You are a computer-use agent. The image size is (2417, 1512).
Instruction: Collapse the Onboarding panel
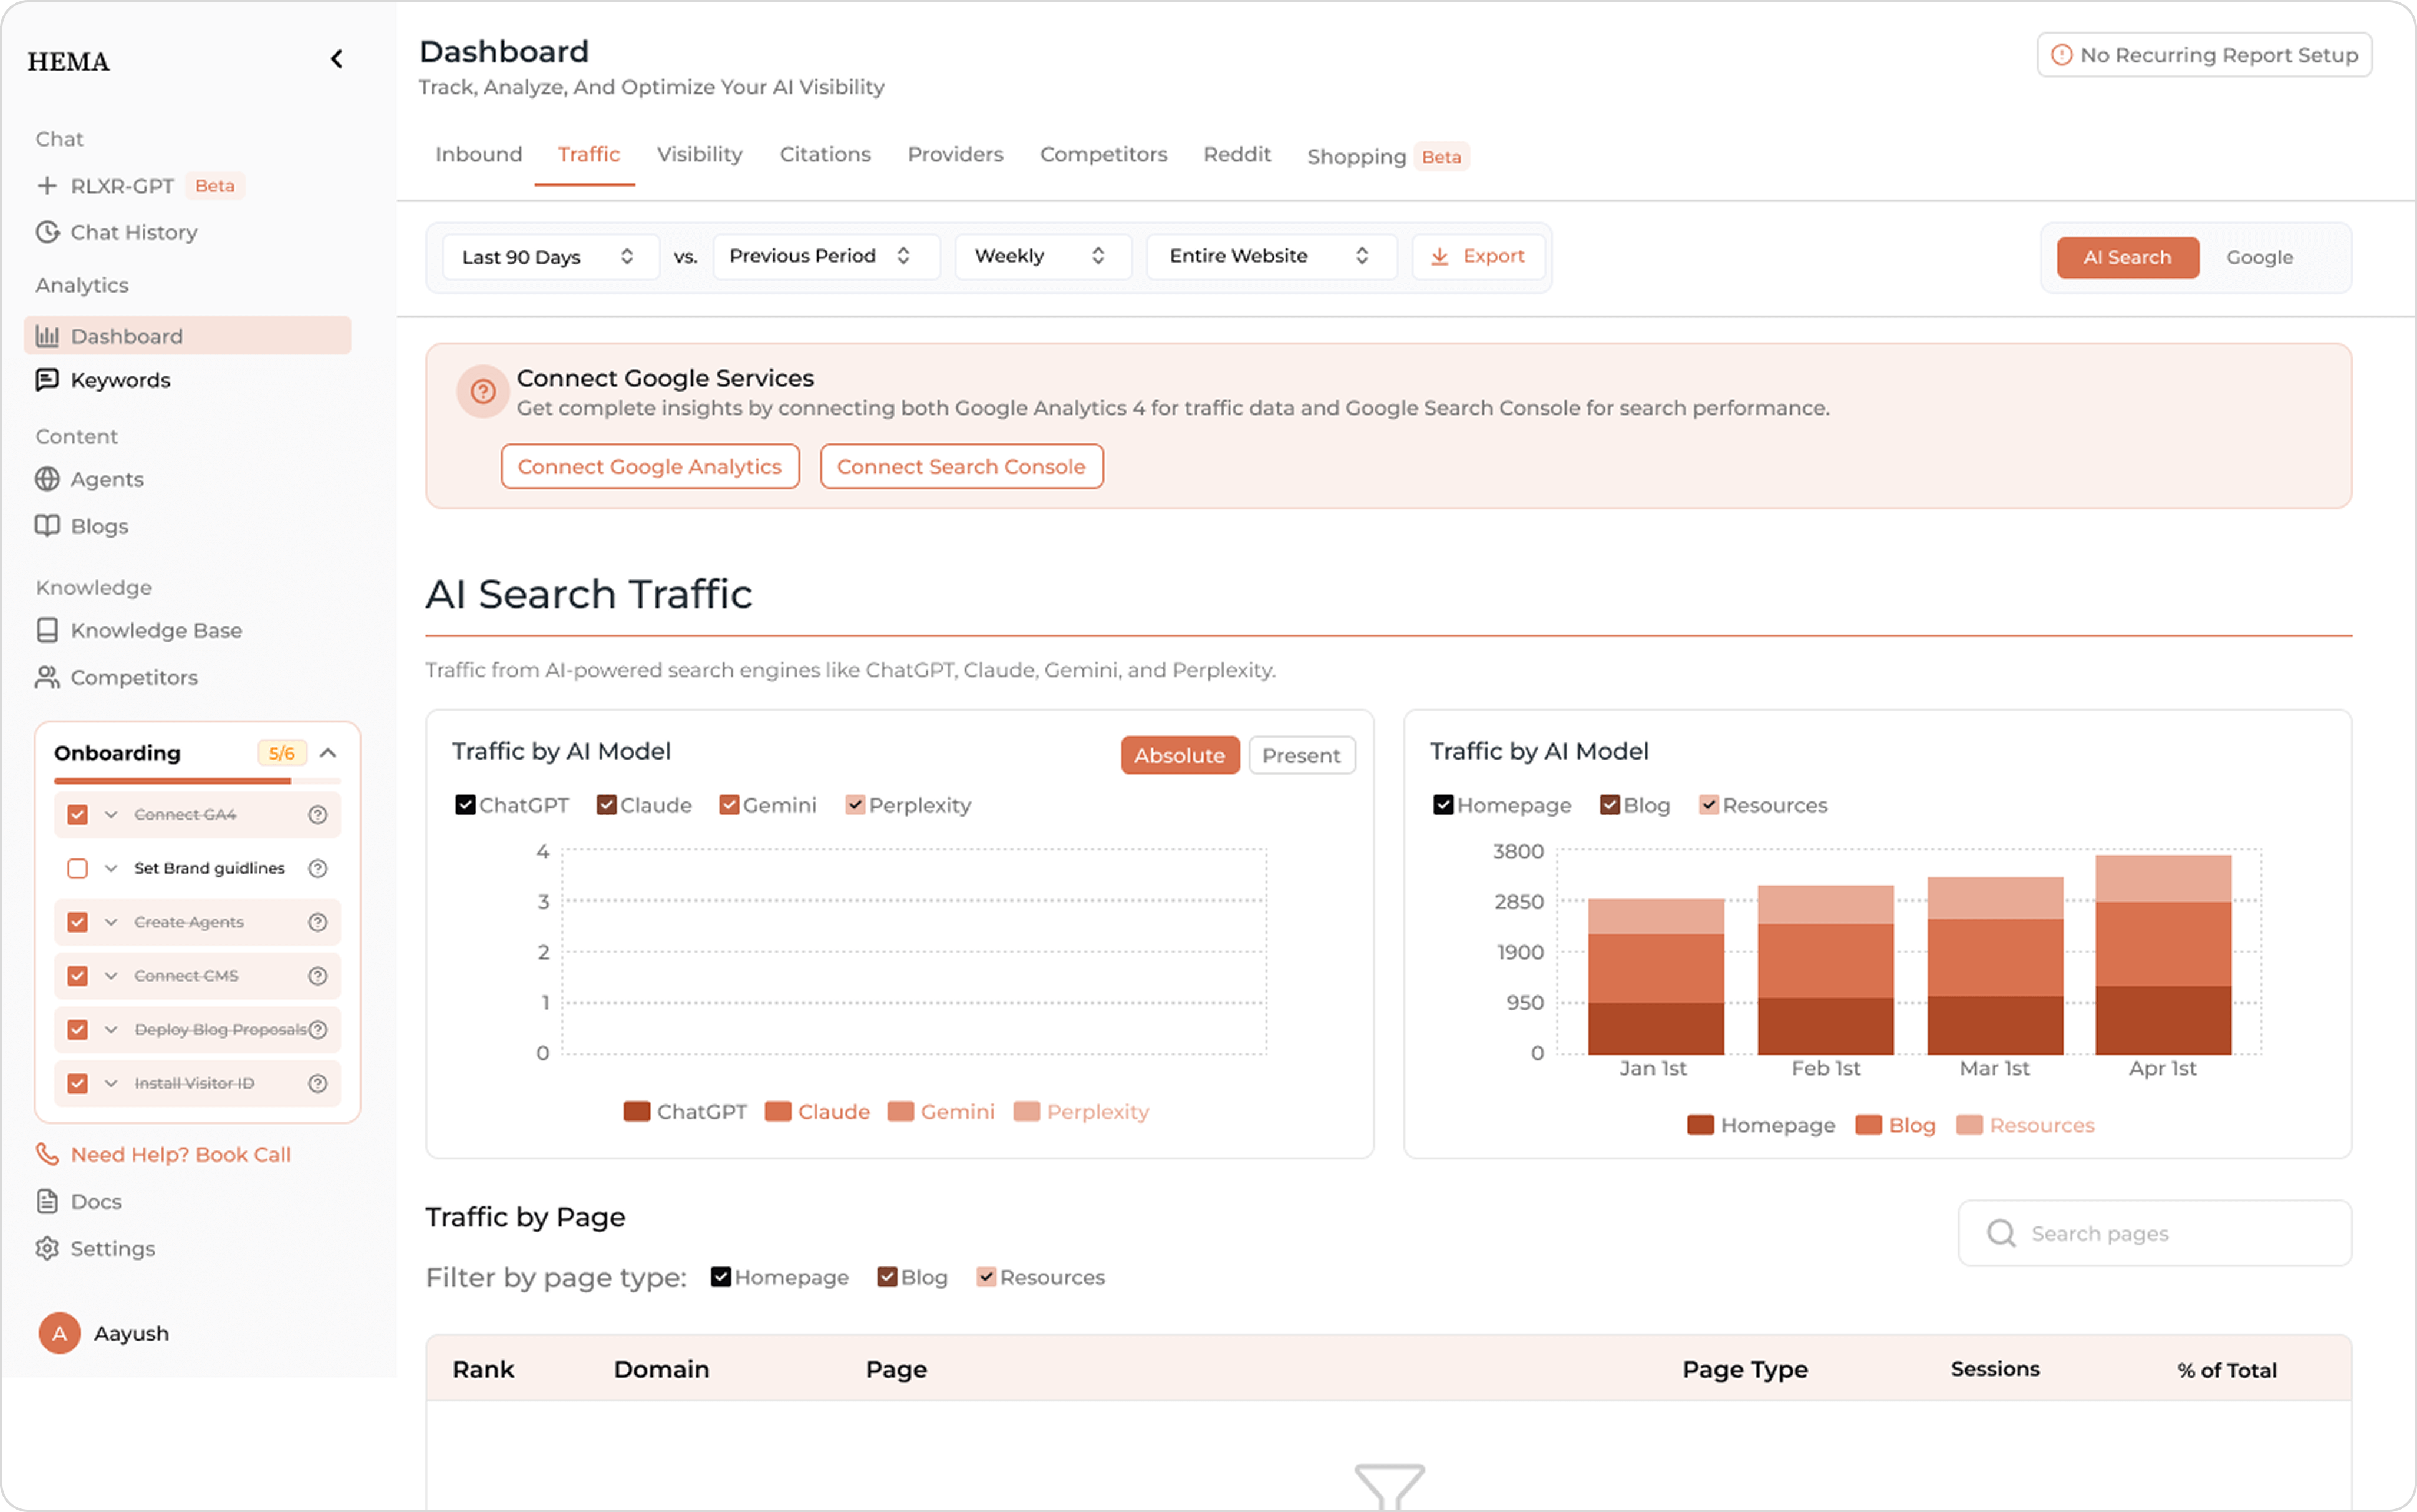[329, 753]
